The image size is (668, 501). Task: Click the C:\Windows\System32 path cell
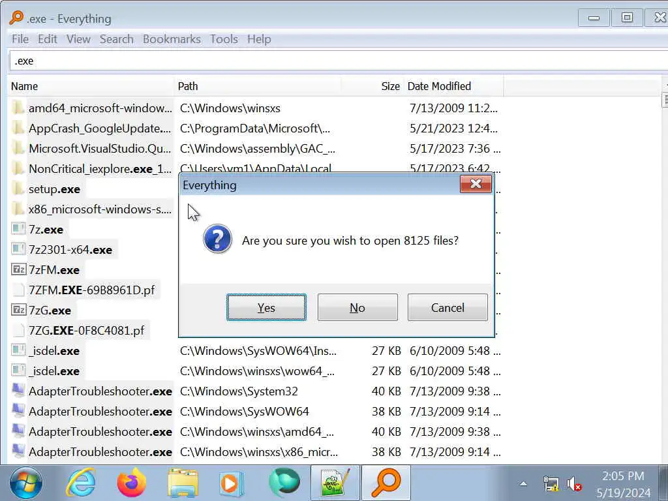(x=239, y=391)
